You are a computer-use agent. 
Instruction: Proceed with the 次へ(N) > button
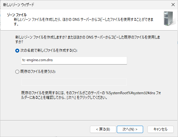[x=130, y=129]
